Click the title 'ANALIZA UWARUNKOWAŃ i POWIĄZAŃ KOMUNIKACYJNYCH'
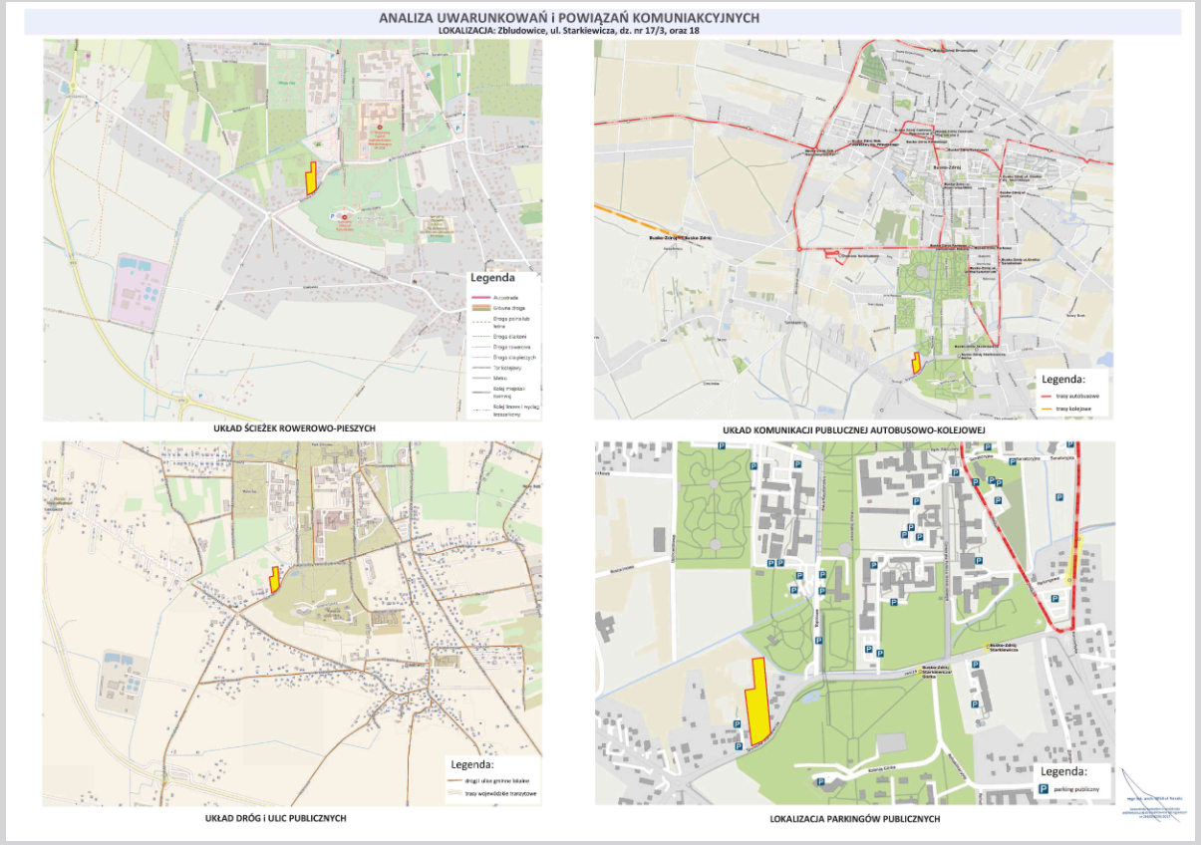This screenshot has width=1201, height=845. click(569, 18)
